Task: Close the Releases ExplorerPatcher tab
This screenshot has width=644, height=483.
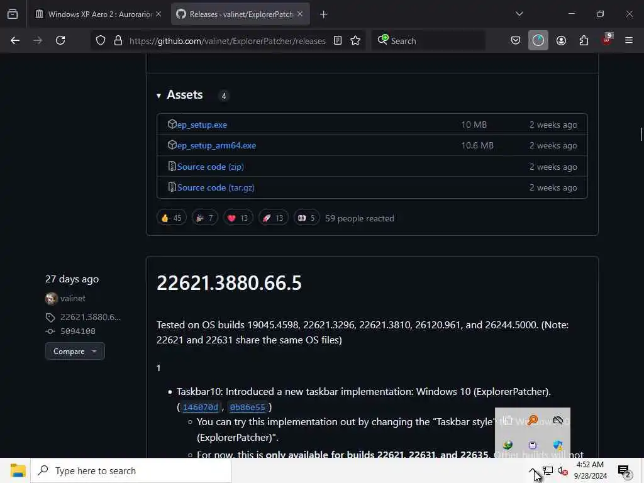Action: 300,14
